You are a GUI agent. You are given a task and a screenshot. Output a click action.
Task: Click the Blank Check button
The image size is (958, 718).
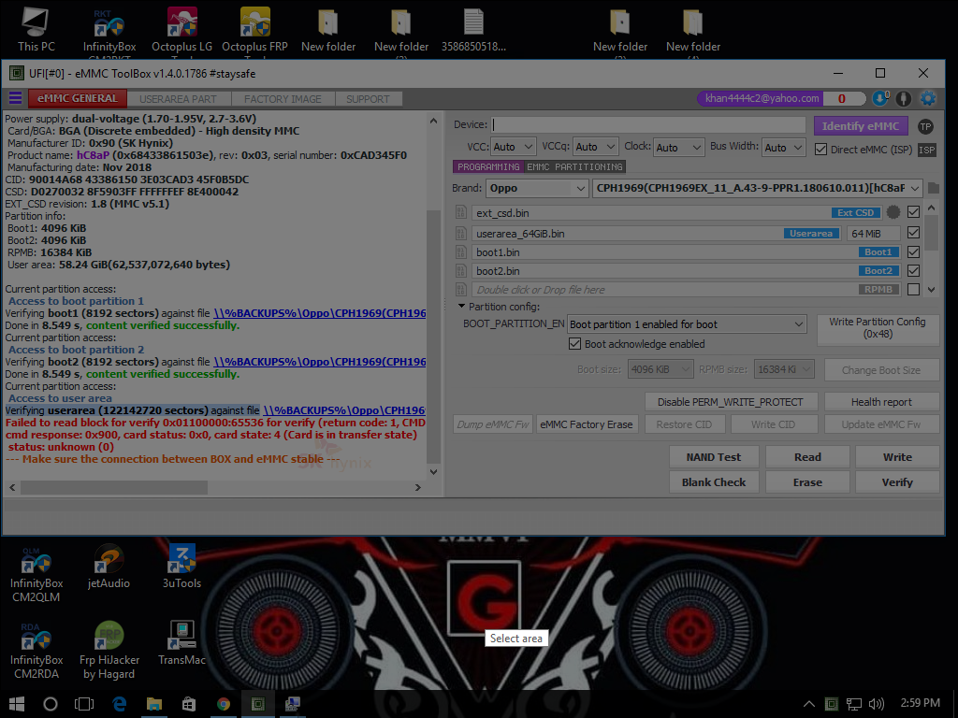[x=713, y=481]
